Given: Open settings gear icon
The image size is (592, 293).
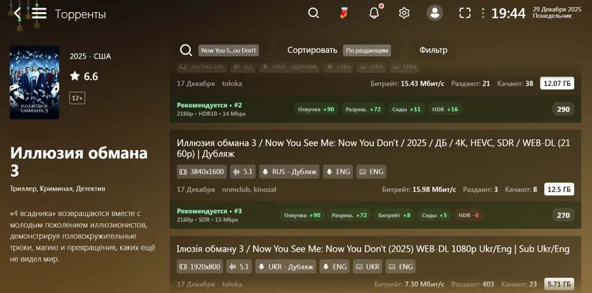Looking at the screenshot, I should click(404, 13).
